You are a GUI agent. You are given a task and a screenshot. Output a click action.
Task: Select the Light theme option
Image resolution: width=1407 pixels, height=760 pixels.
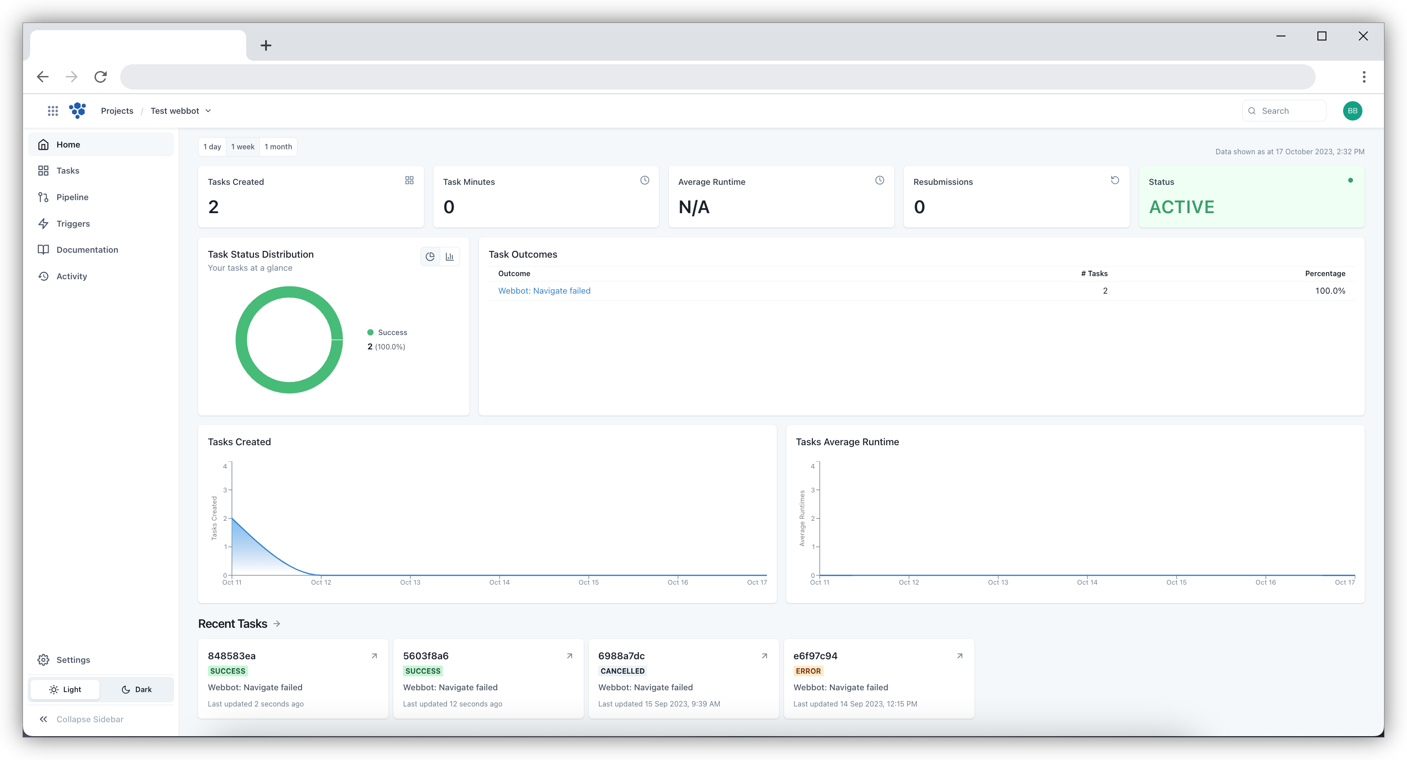click(x=65, y=689)
